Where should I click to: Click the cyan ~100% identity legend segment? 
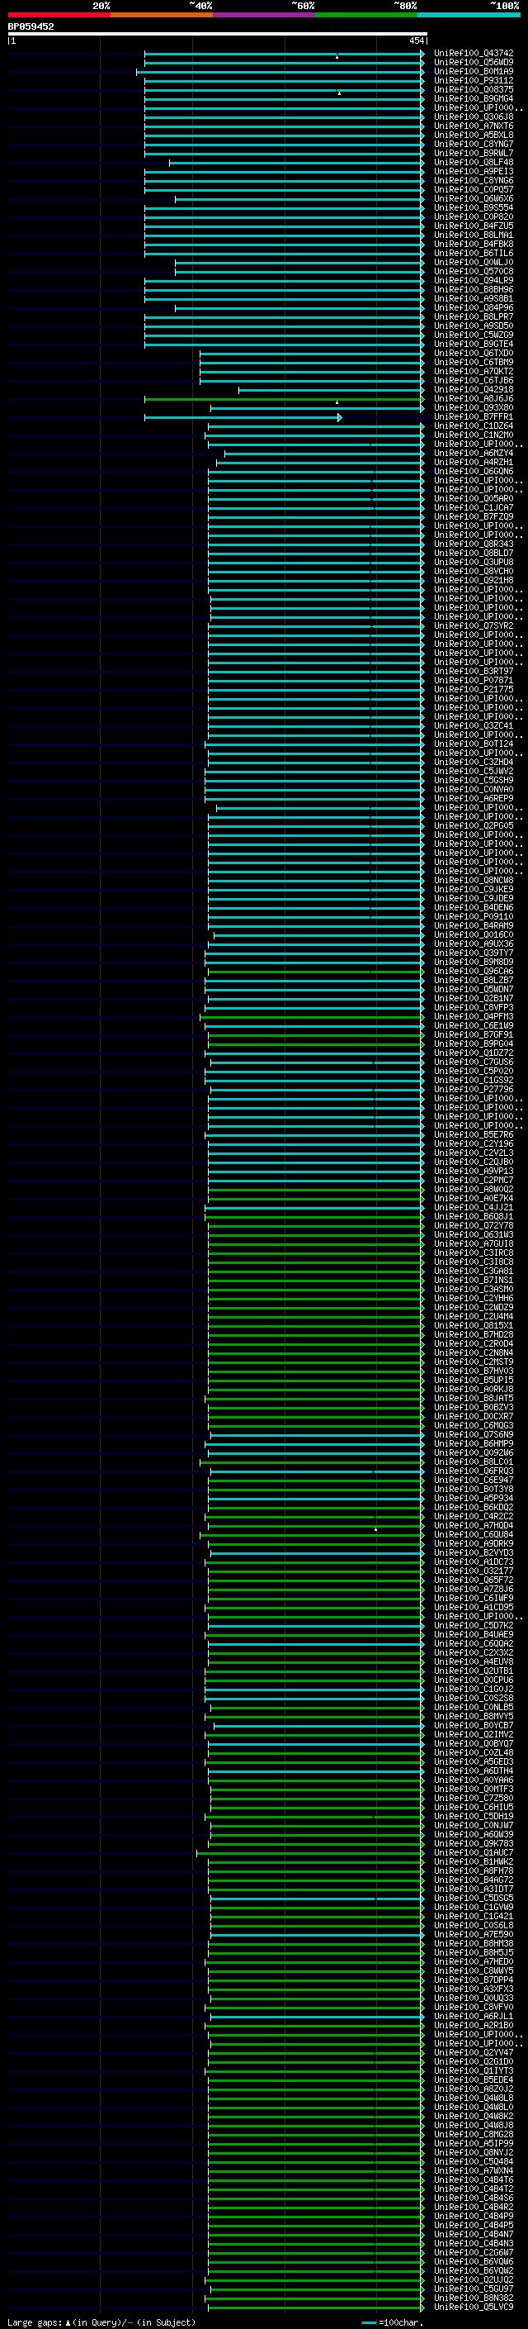coord(469,16)
